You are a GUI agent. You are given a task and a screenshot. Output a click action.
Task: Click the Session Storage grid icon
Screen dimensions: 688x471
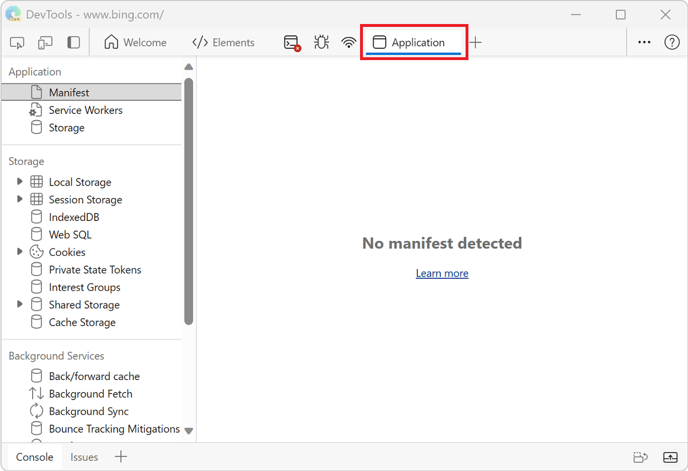pyautogui.click(x=36, y=199)
